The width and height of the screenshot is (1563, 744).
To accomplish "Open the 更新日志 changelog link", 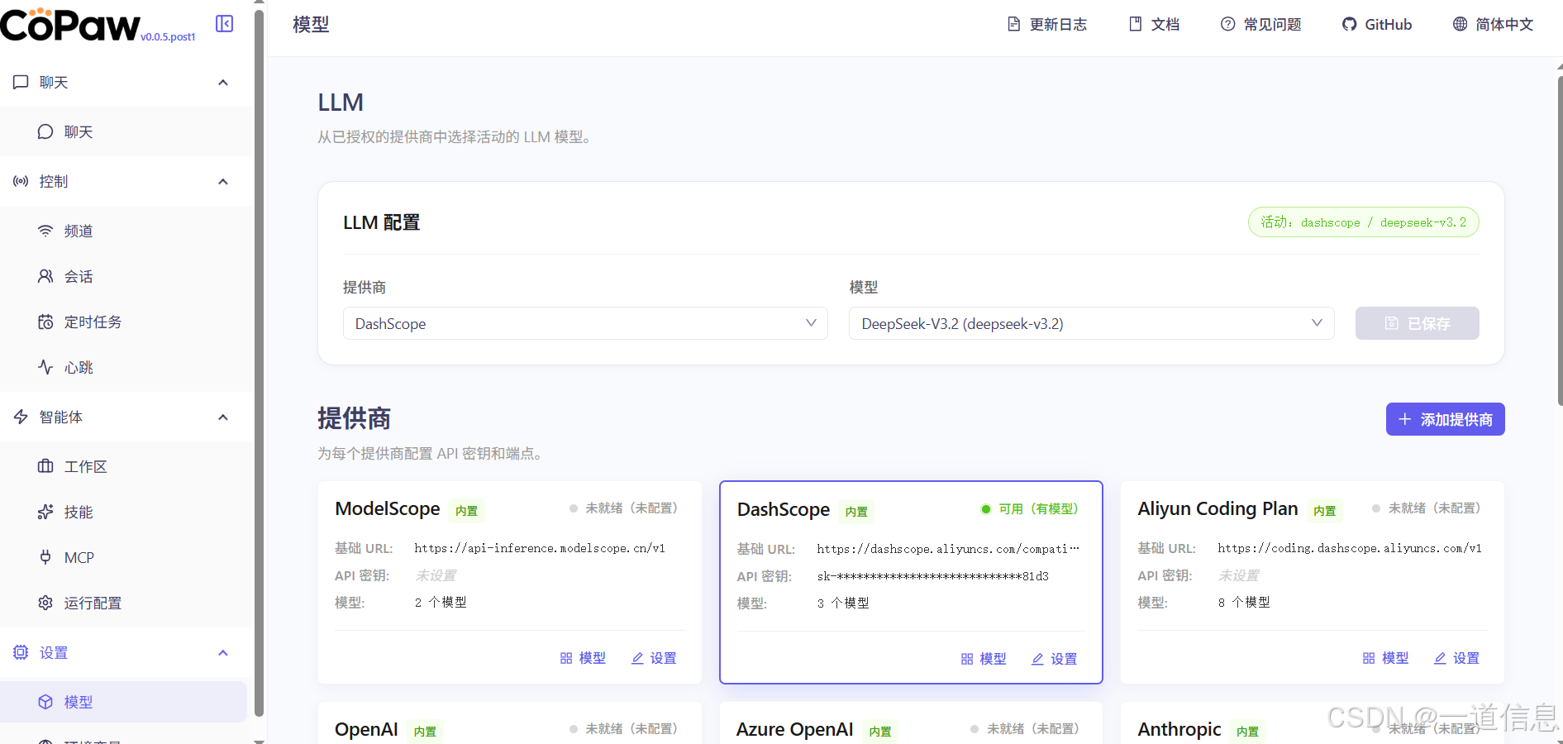I will 1047,24.
